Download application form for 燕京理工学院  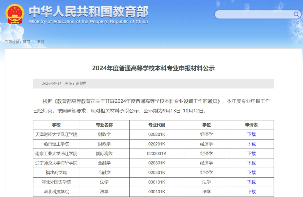click(x=251, y=144)
